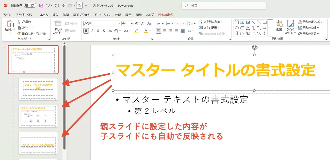Toggle Bold formatting
This screenshot has height=160, width=330.
[x=86, y=31]
